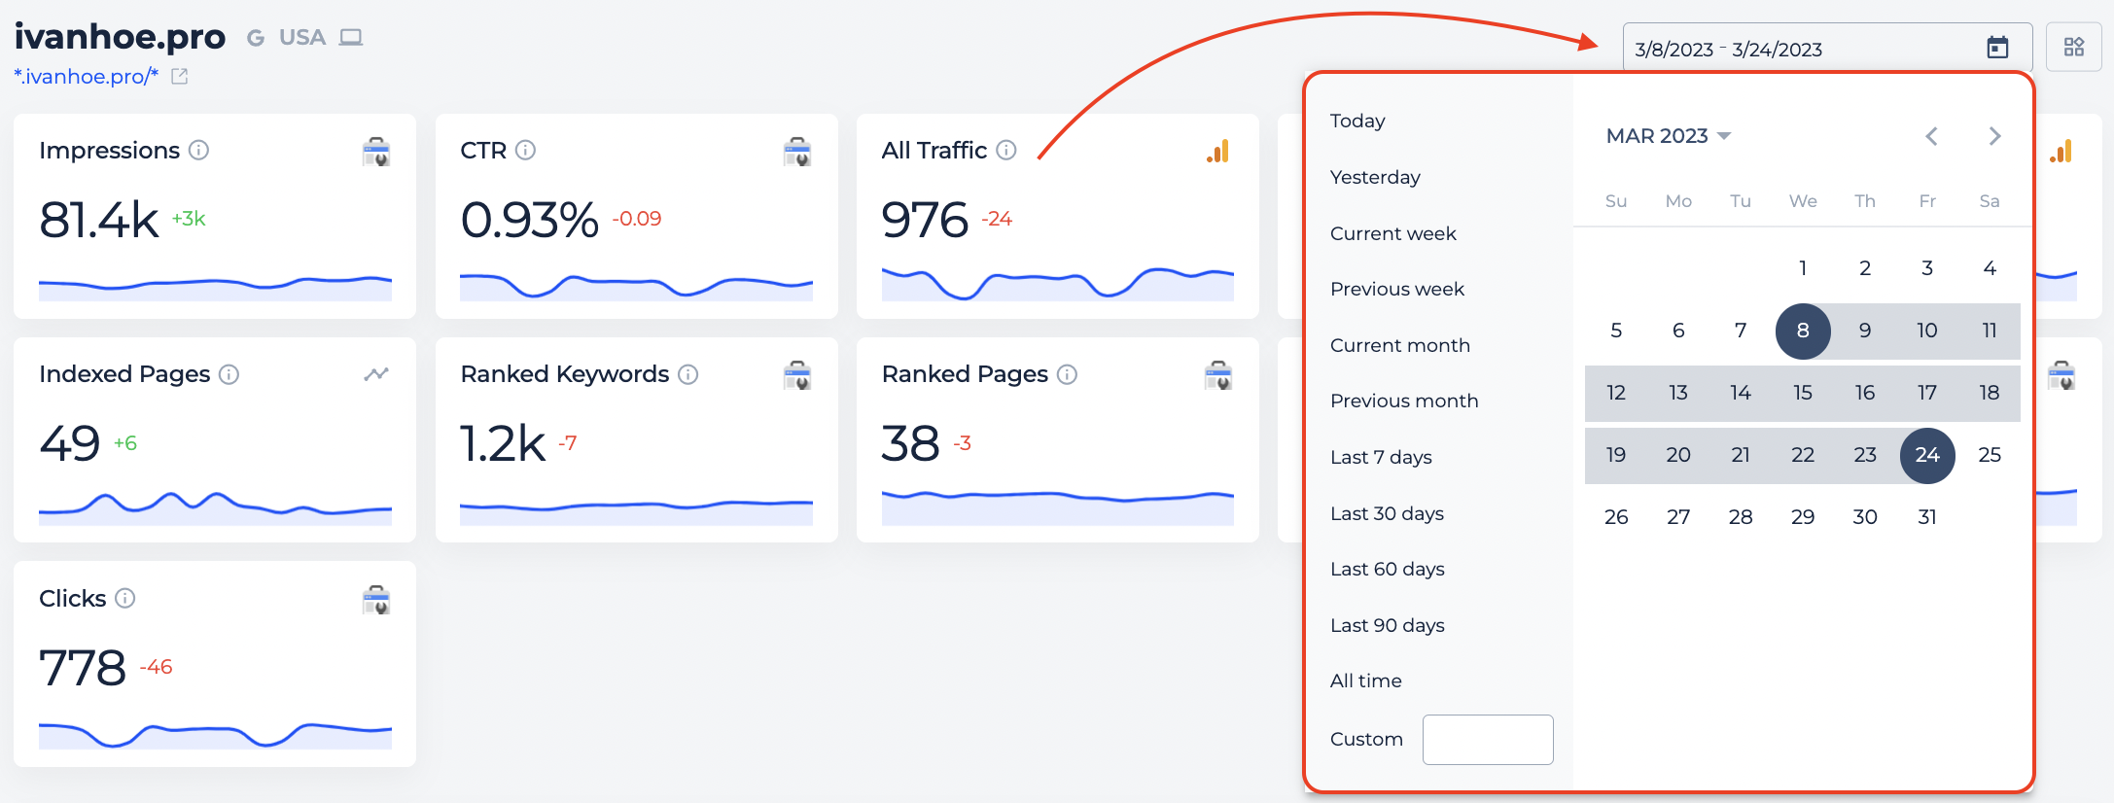This screenshot has height=803, width=2114.
Task: Click the All Traffic info icon
Action: click(1006, 150)
